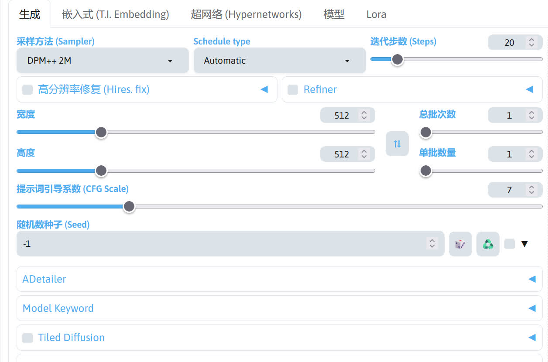Click the dice icon to randomize seed
This screenshot has width=548, height=362.
[x=460, y=244]
